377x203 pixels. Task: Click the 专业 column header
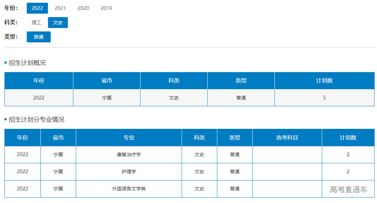(x=129, y=137)
